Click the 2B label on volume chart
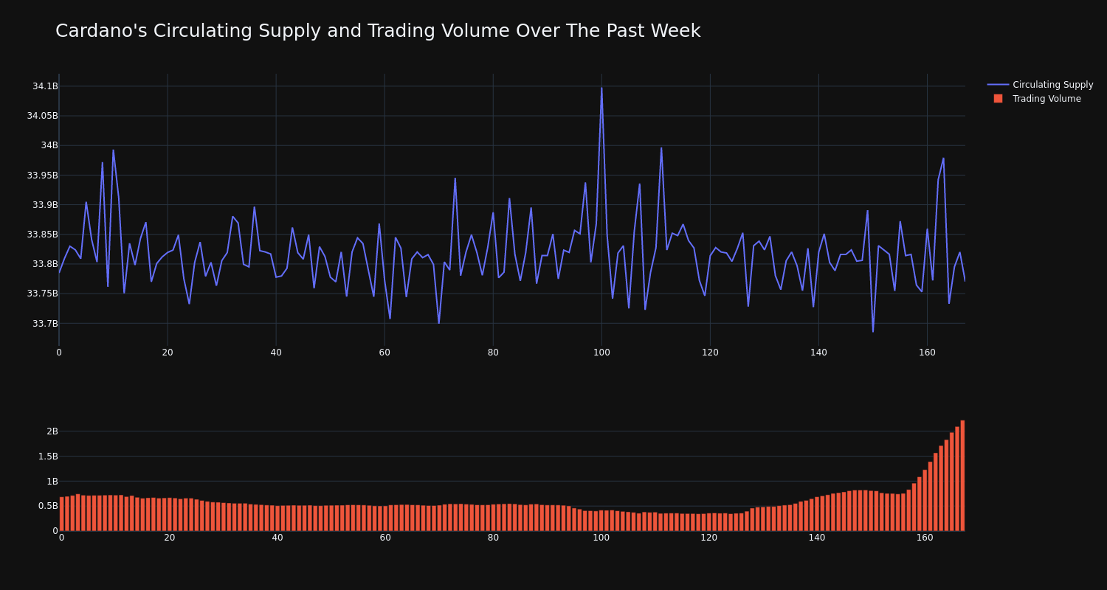1107x590 pixels. 52,431
